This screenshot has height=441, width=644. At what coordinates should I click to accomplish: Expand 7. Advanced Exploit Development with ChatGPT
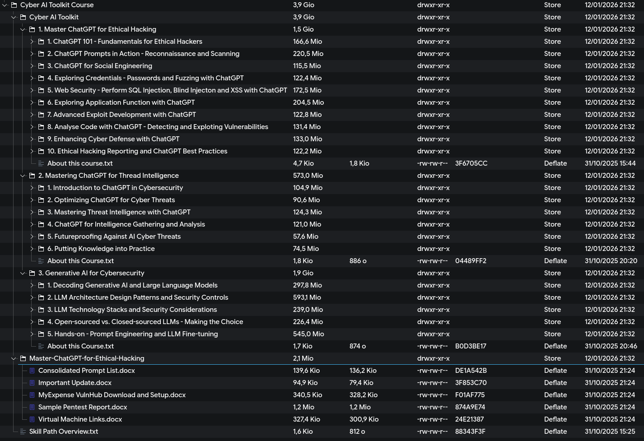[32, 115]
